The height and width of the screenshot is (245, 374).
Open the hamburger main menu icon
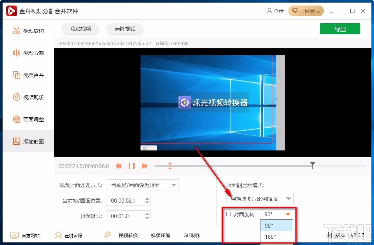tap(331, 11)
